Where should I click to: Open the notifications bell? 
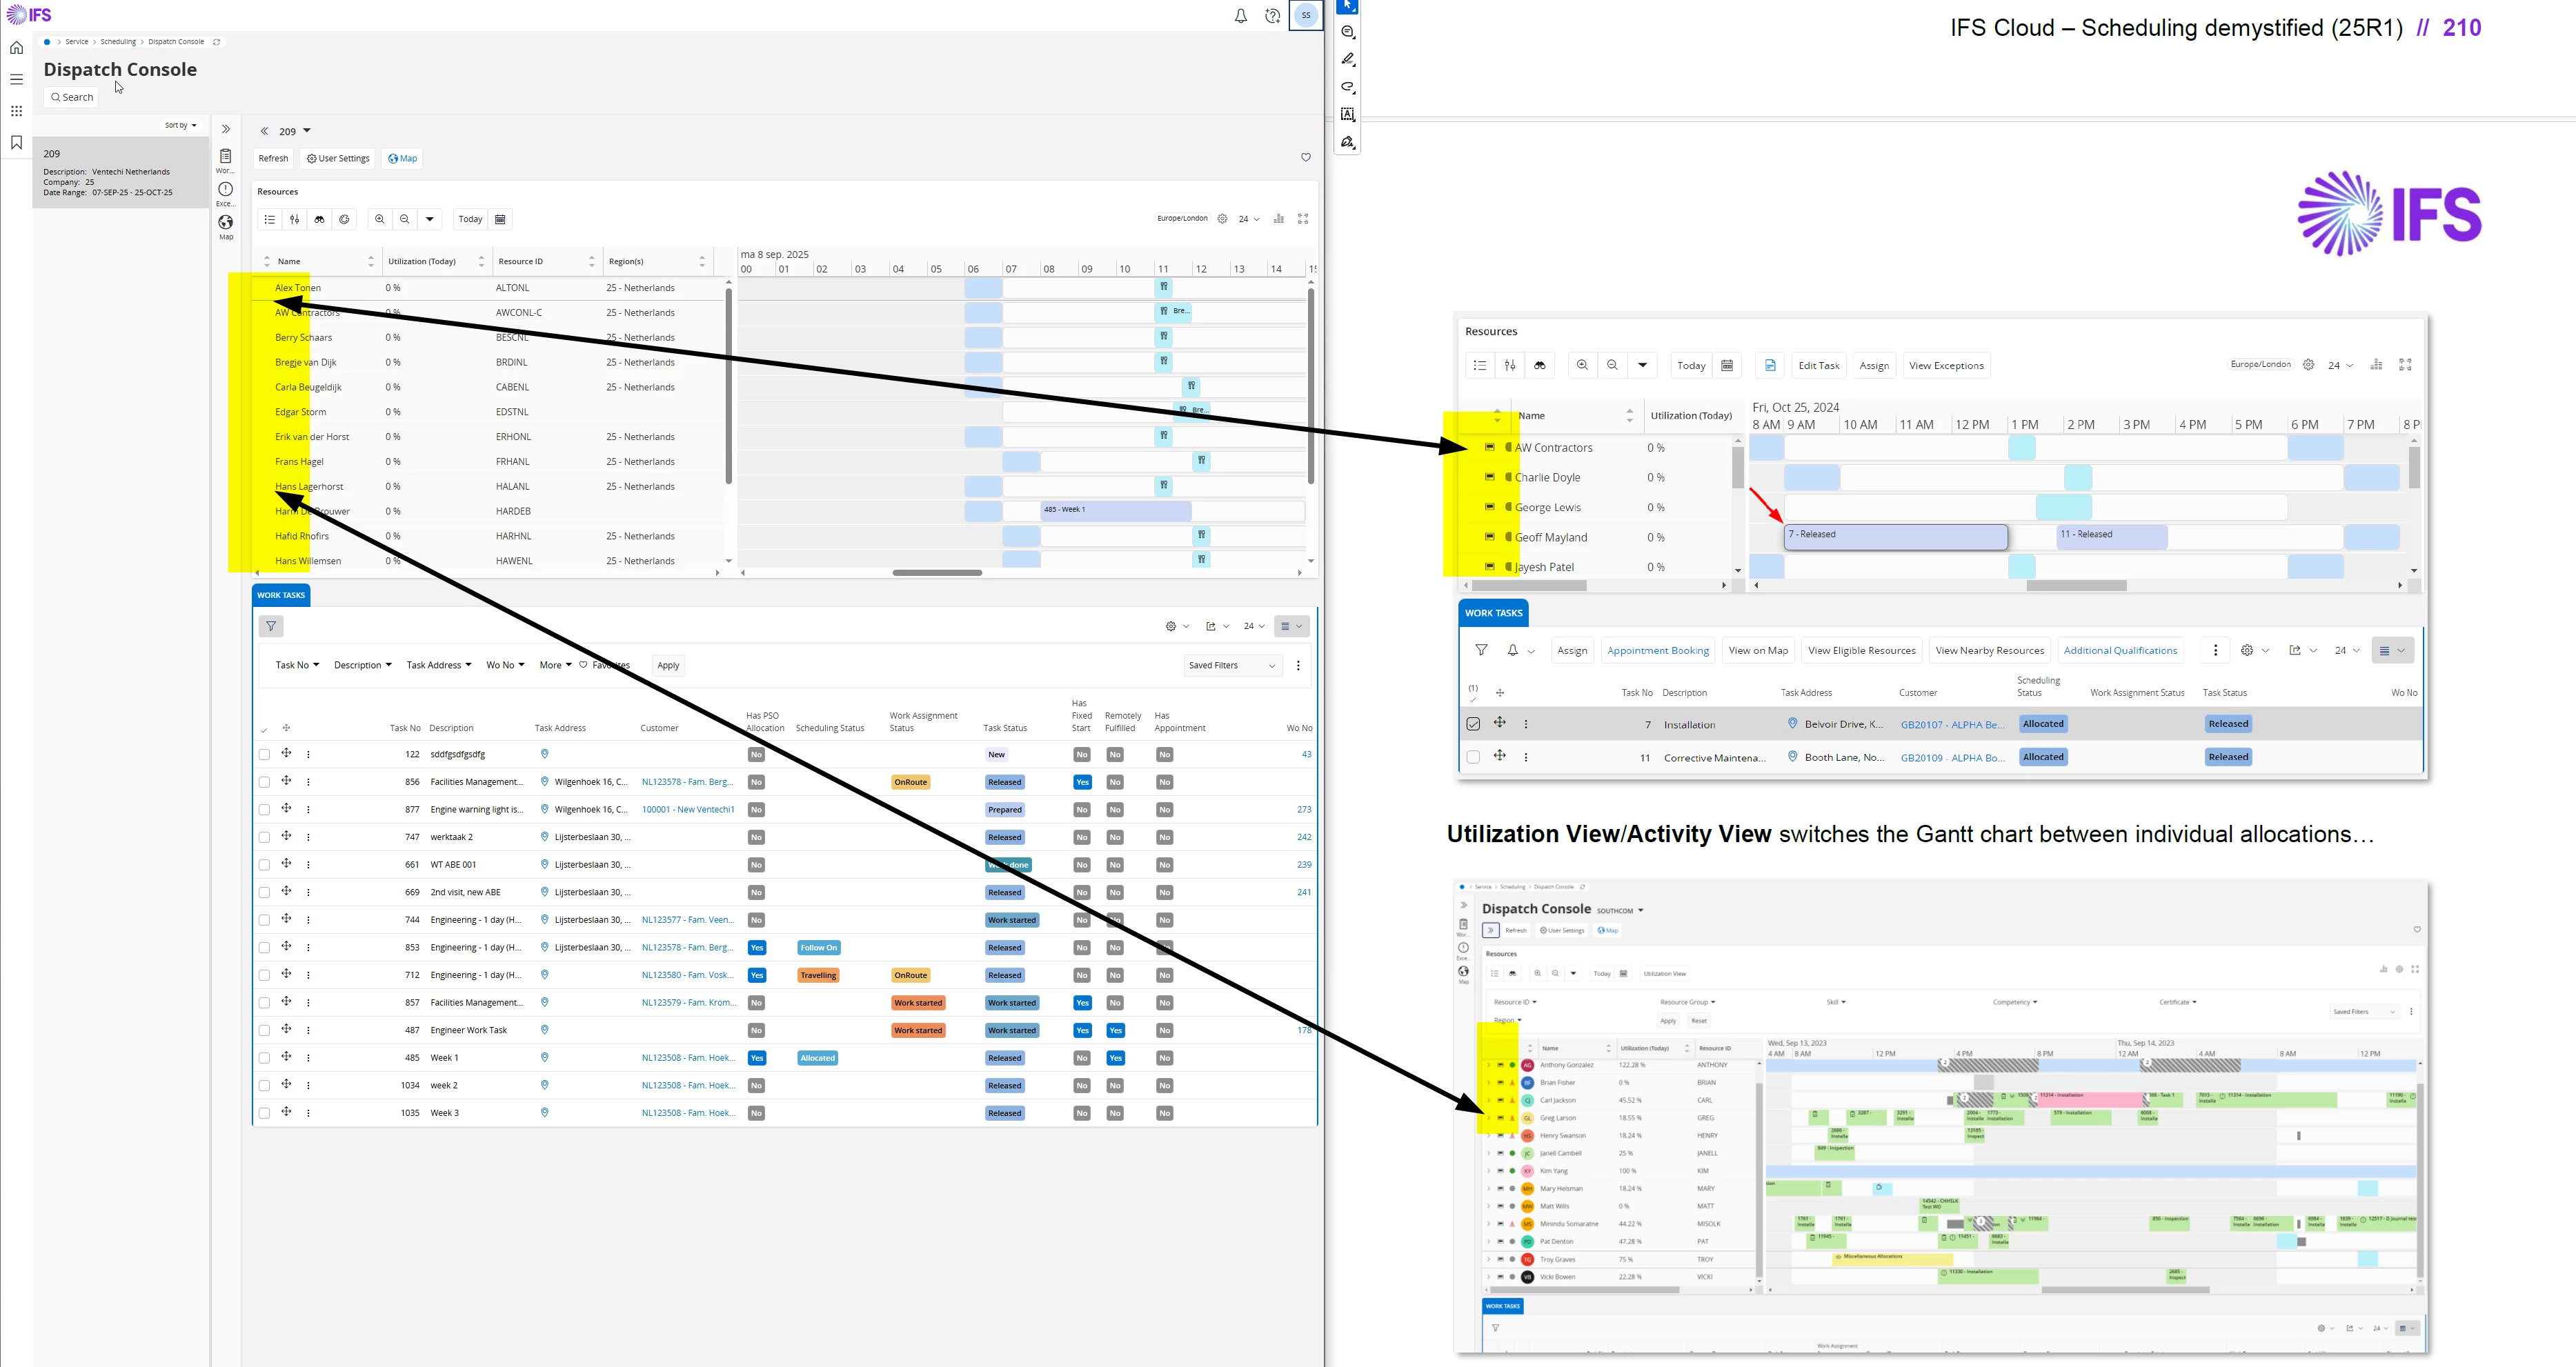click(1240, 16)
